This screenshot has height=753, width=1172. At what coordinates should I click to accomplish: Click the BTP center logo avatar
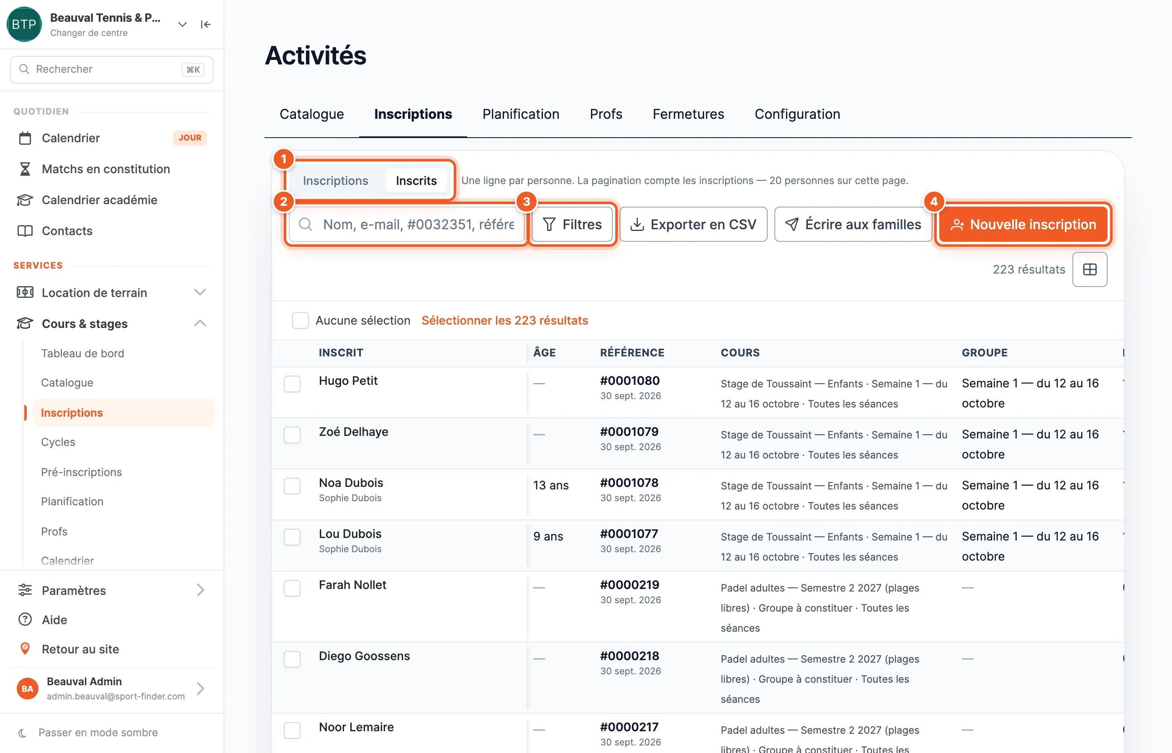pyautogui.click(x=24, y=24)
